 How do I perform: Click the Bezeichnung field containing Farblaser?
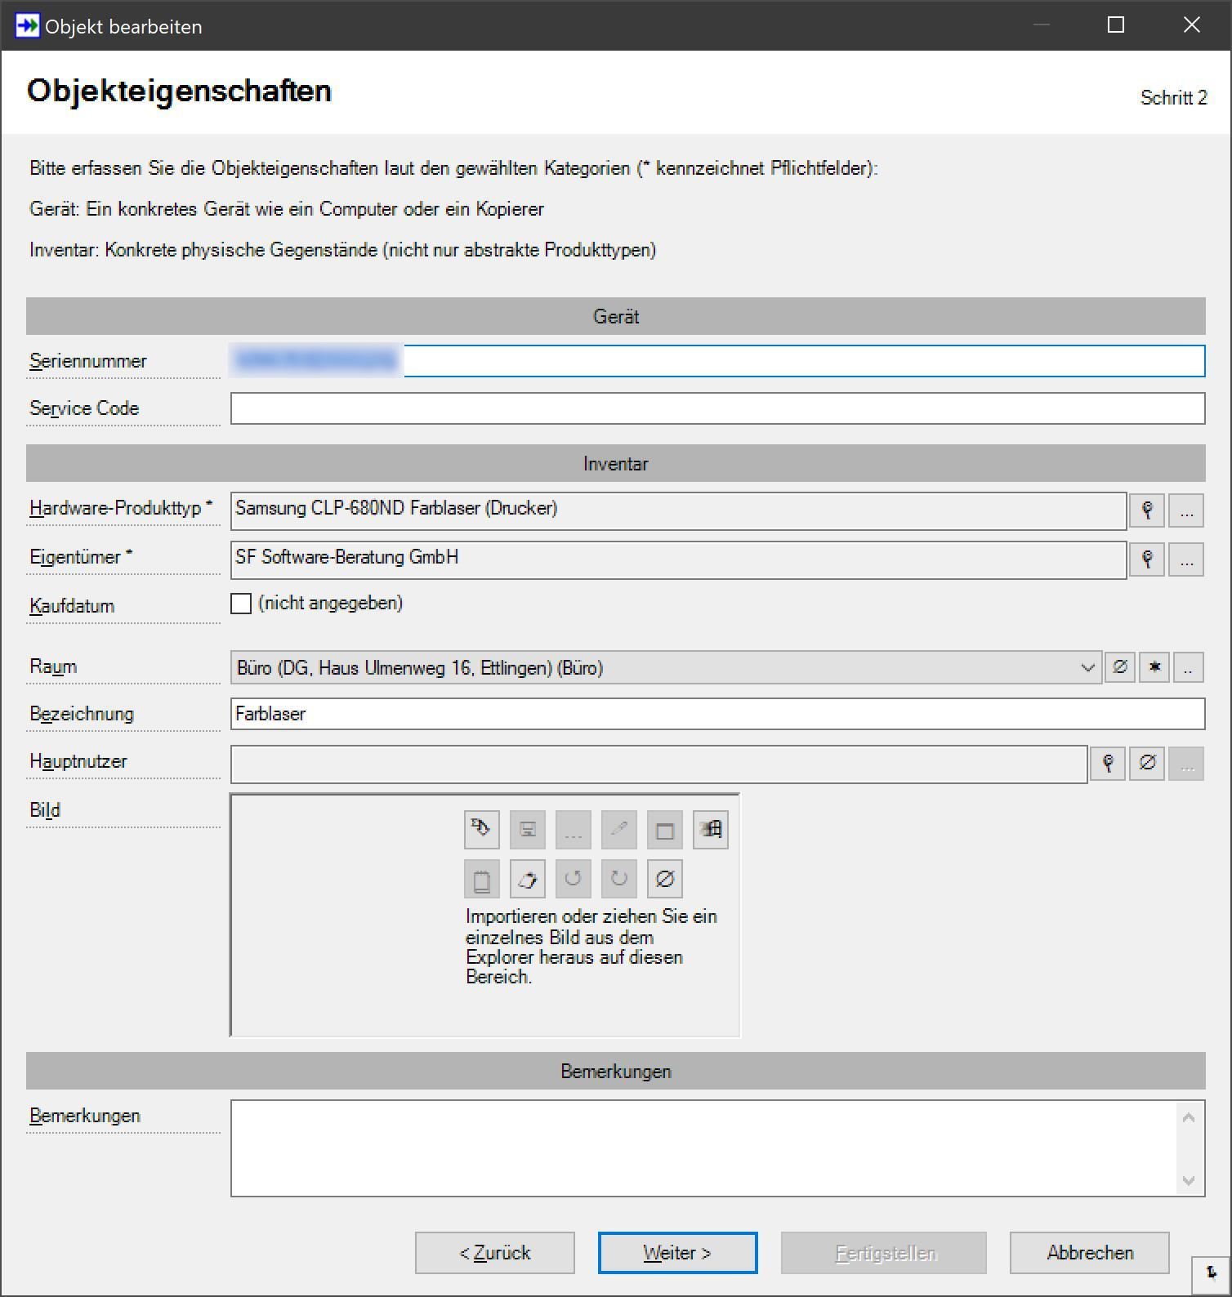pyautogui.click(x=718, y=714)
